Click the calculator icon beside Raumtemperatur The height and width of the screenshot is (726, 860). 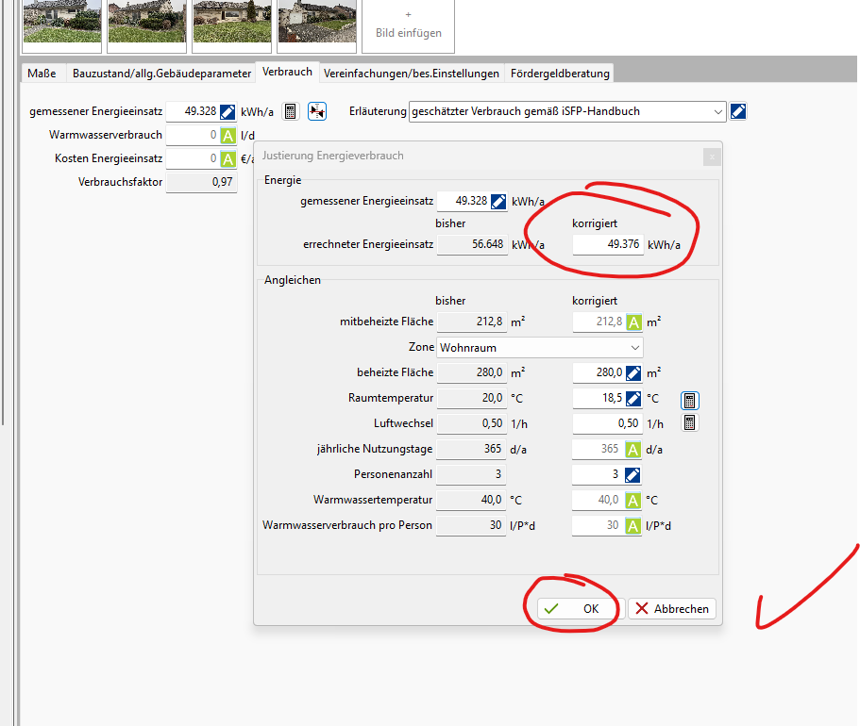pyautogui.click(x=690, y=399)
